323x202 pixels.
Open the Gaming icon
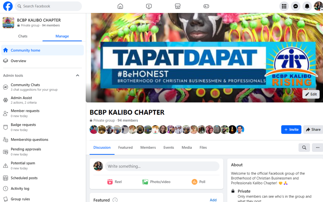point(206,6)
